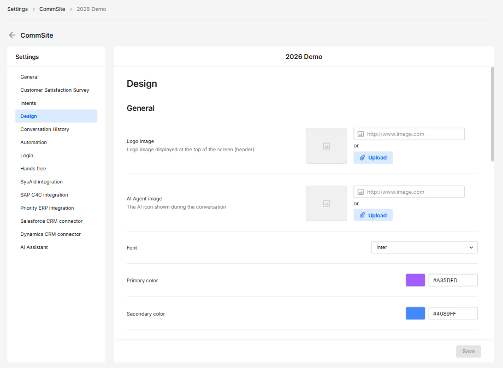Click the 'Logo image' label text

(x=140, y=141)
